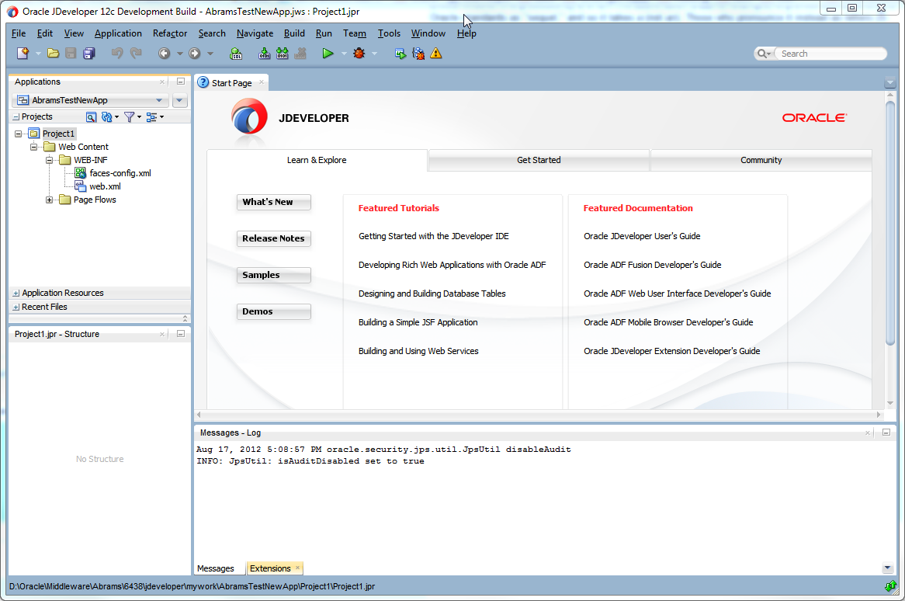Click the Refresh icon in Projects panel

point(107,117)
